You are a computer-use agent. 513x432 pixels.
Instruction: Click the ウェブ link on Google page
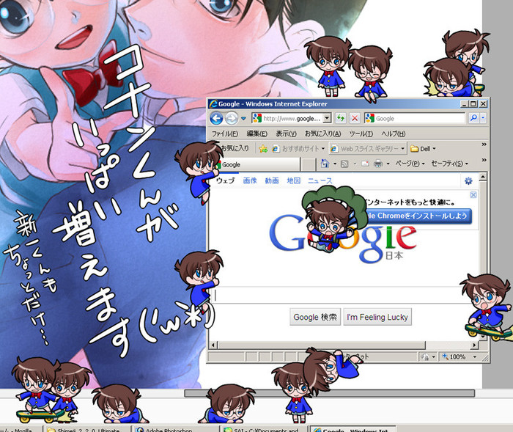tap(226, 180)
